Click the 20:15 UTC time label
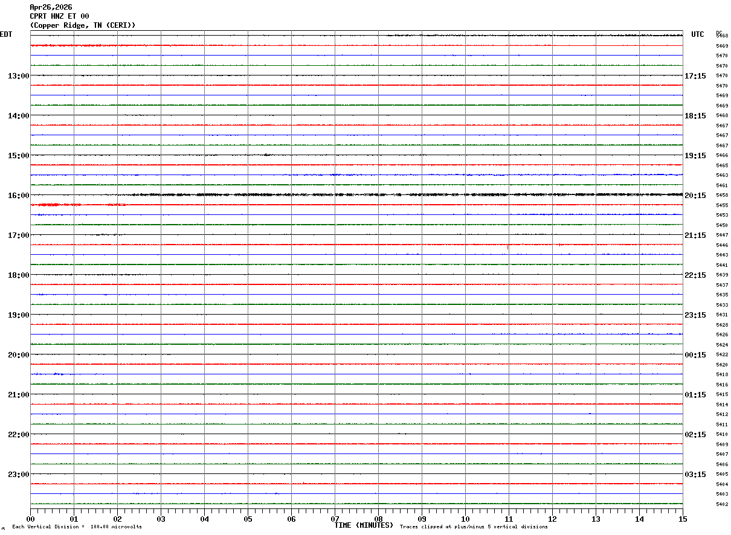The image size is (731, 535). (x=695, y=195)
